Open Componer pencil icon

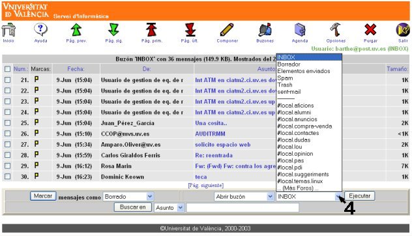click(227, 30)
